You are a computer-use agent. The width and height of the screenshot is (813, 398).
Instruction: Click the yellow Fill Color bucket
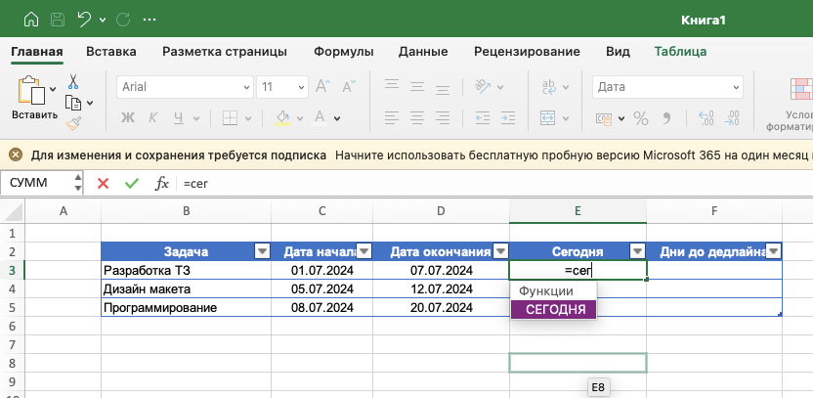click(282, 117)
